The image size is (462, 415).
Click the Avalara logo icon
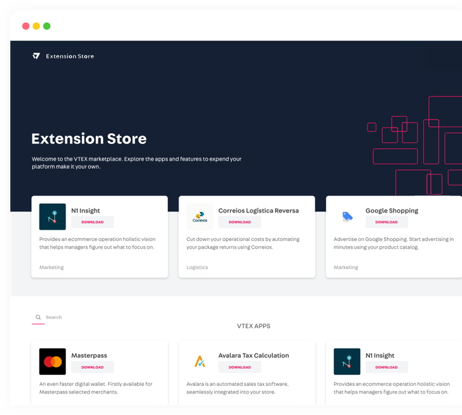pos(200,362)
